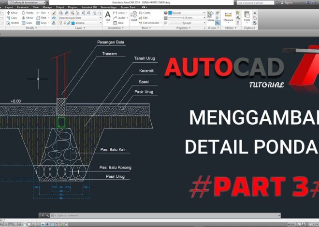Open the ByLayer color dropdown
Image resolution: width=319 pixels, height=227 pixels.
[187, 13]
